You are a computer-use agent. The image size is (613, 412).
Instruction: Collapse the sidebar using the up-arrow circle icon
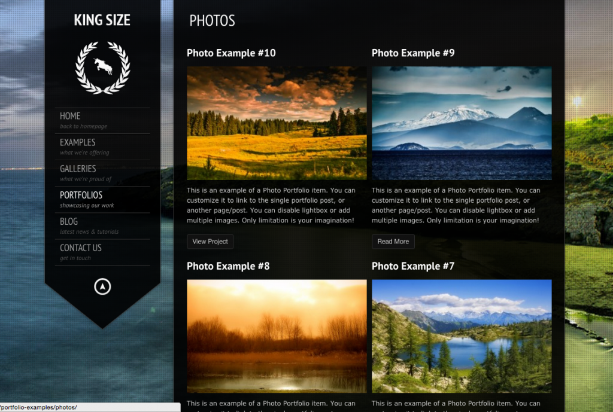pos(102,287)
